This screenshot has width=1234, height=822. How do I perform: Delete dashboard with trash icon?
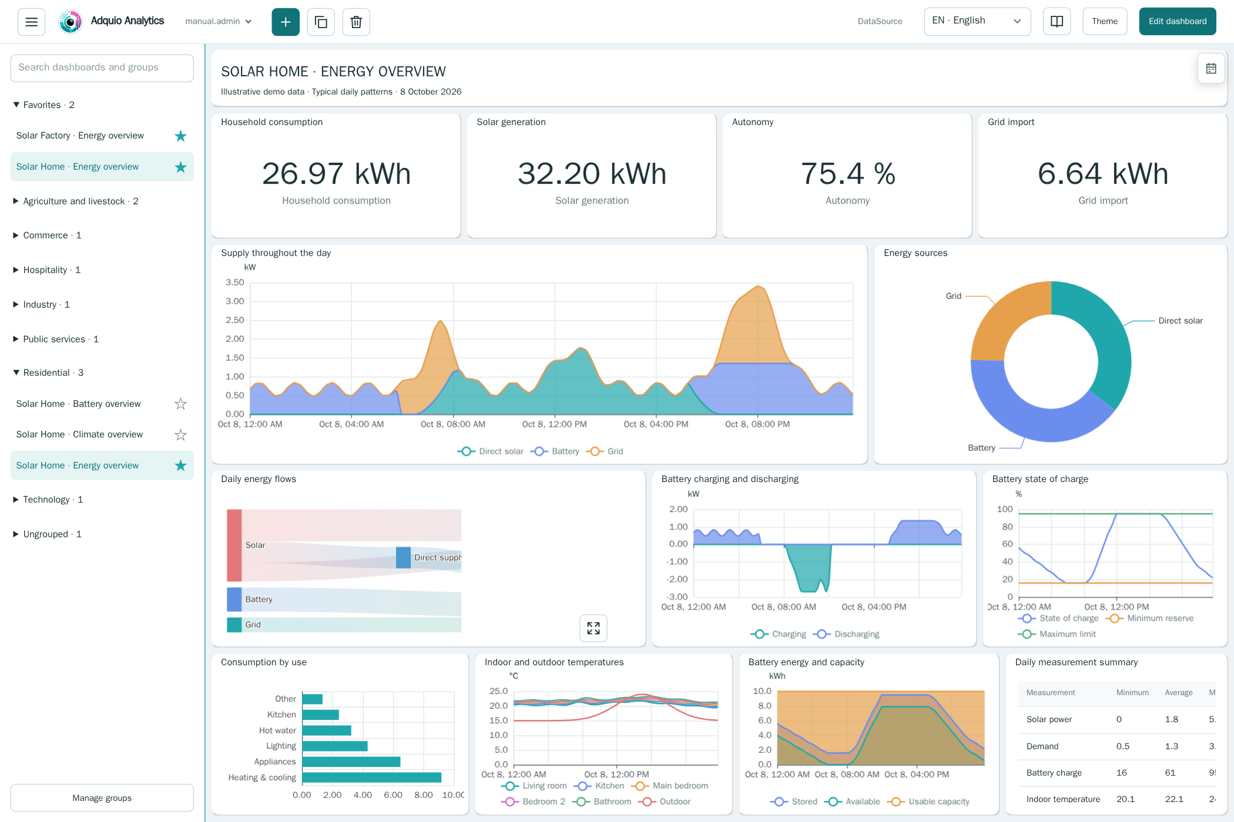(356, 22)
